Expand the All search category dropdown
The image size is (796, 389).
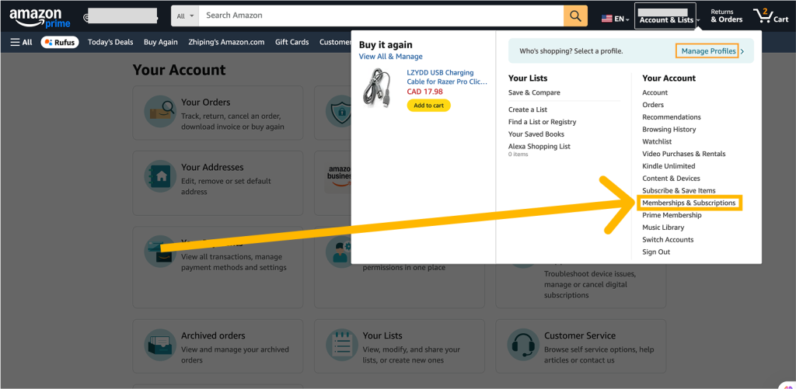[x=185, y=16]
